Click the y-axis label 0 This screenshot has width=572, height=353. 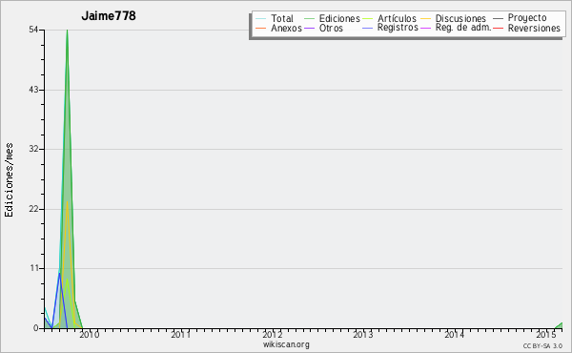point(36,328)
